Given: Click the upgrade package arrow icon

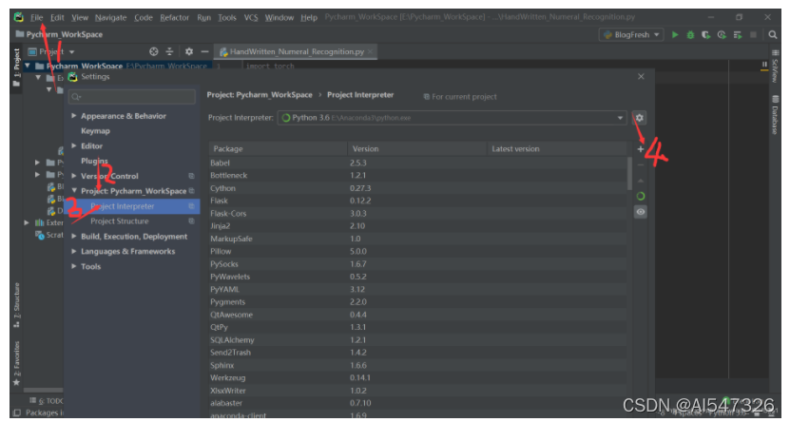Looking at the screenshot, I should coord(641,181).
